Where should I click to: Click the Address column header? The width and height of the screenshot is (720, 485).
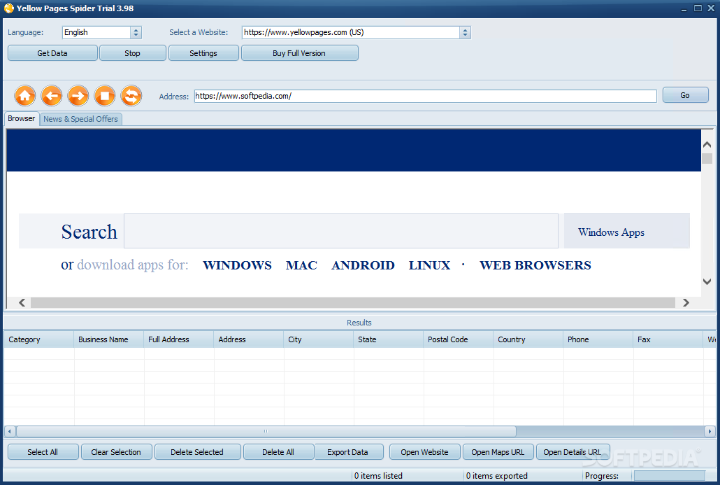[x=249, y=339]
